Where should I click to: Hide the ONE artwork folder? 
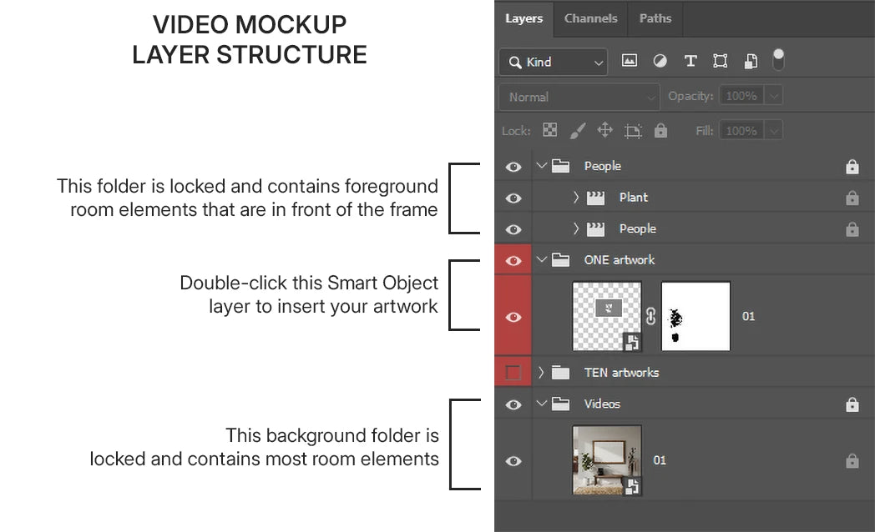pyautogui.click(x=513, y=260)
